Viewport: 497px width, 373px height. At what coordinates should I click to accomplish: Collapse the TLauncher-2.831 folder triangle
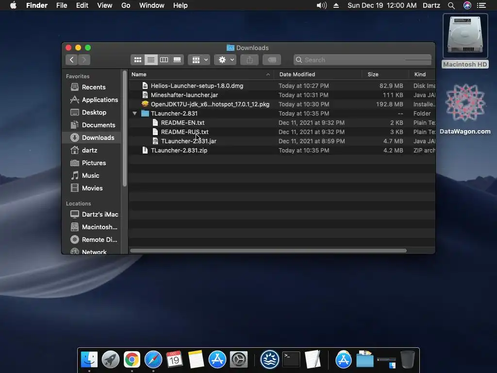click(135, 113)
